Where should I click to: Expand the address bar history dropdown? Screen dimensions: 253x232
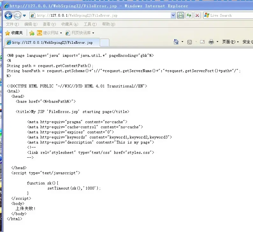(x=173, y=16)
